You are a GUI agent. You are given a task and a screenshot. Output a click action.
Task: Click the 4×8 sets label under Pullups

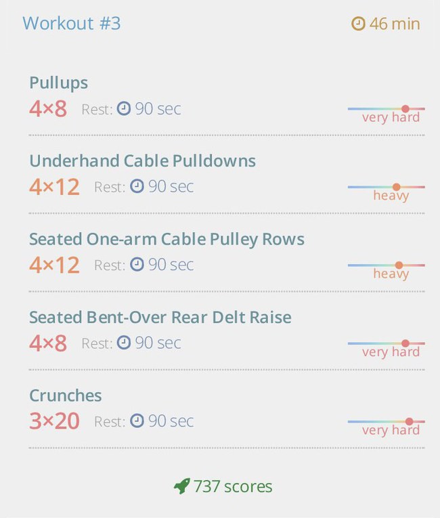click(48, 109)
